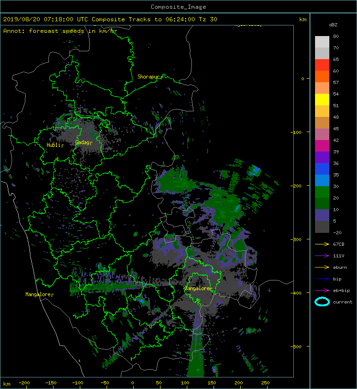Select the Mangalore city label
Viewport: 357px width, 389px height.
pos(38,294)
